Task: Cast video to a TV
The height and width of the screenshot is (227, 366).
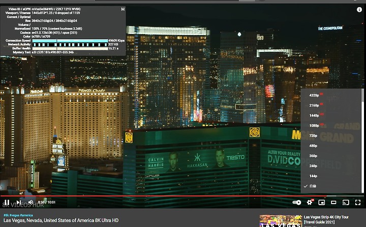Action: tap(346, 203)
